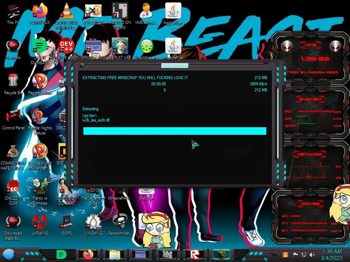Click the SYSTEM widget header
The height and width of the screenshot is (262, 350).
click(x=310, y=99)
